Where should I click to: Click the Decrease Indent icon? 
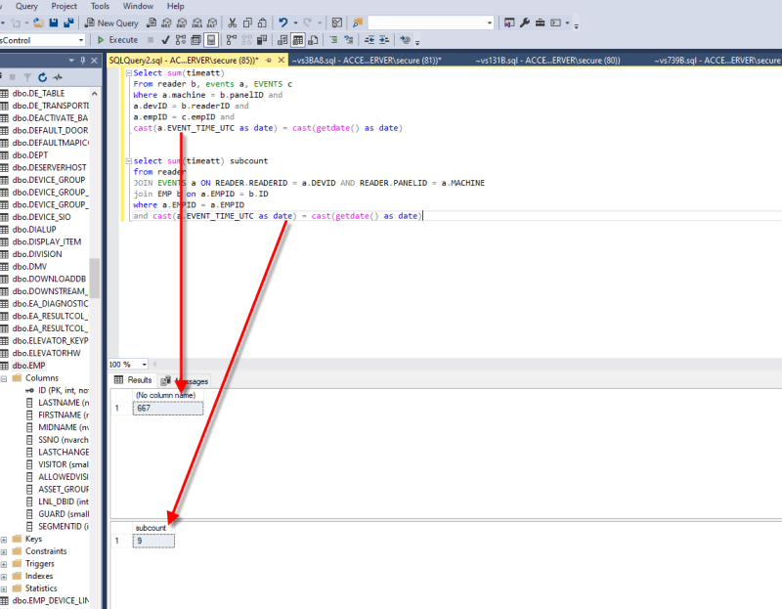click(x=369, y=40)
